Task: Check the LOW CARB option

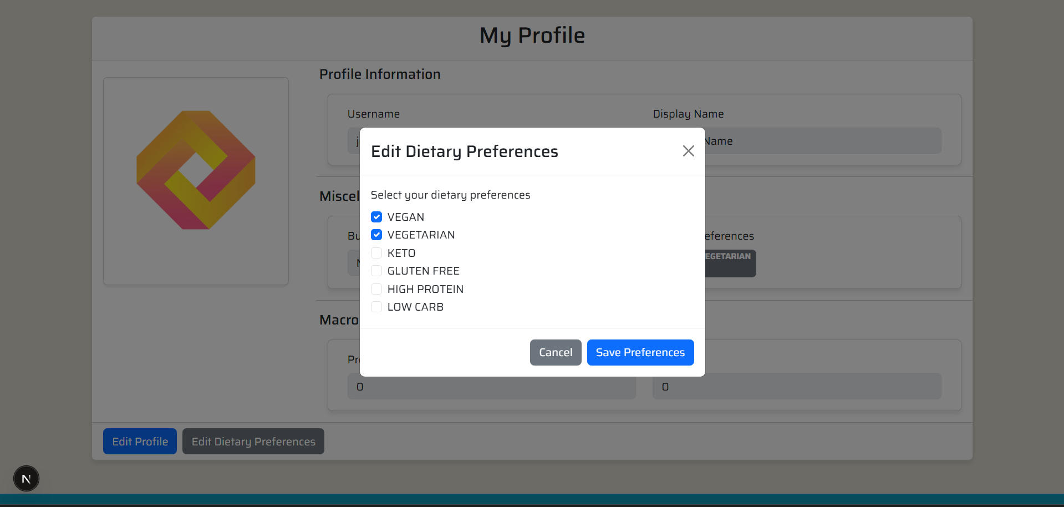Action: click(376, 307)
